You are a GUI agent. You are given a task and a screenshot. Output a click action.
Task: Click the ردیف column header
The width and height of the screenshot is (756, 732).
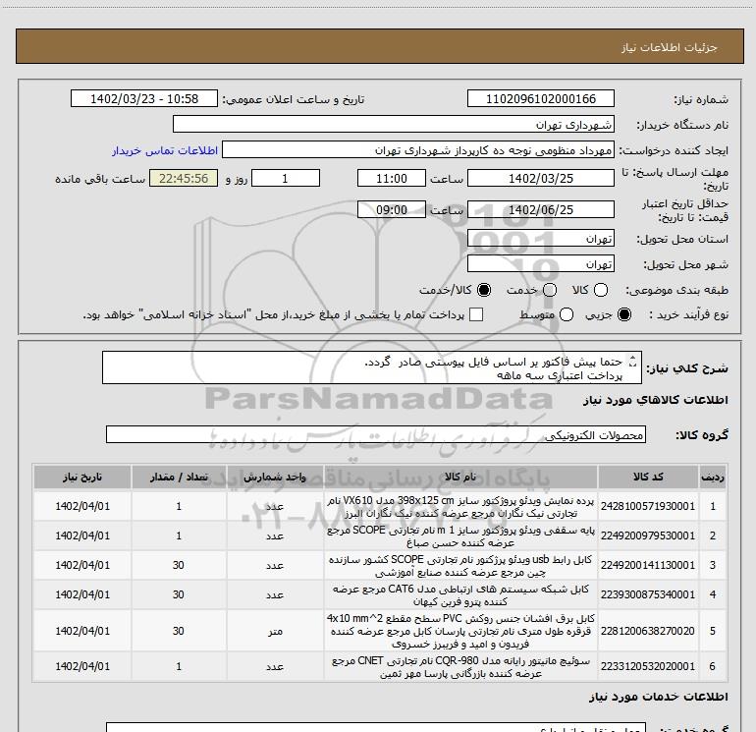tap(713, 478)
